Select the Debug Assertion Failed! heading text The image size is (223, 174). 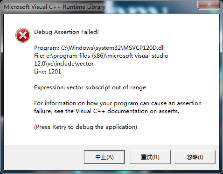pyautogui.click(x=66, y=32)
